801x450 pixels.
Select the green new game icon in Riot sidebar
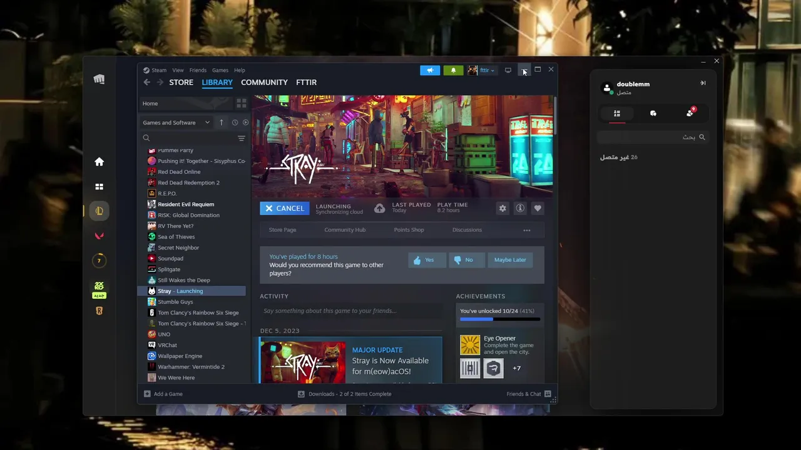point(99,289)
